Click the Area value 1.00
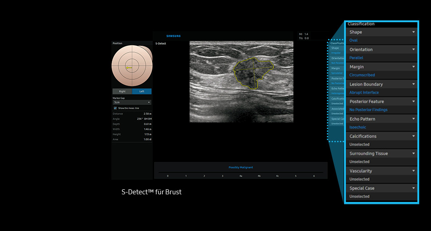This screenshot has width=431, height=231. point(147,140)
